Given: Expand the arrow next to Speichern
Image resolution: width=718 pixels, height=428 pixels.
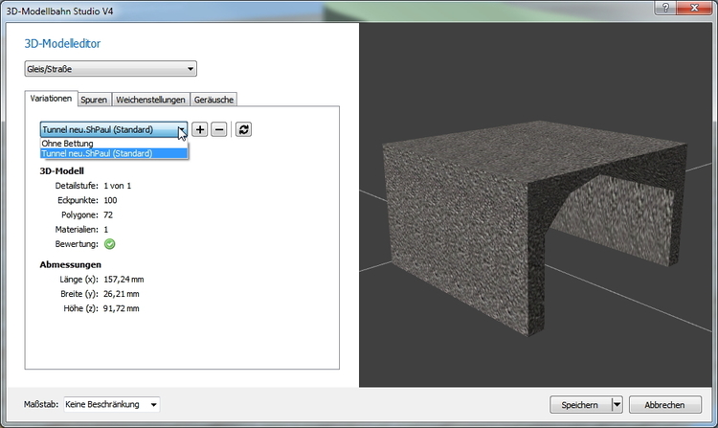Looking at the screenshot, I should (x=617, y=405).
